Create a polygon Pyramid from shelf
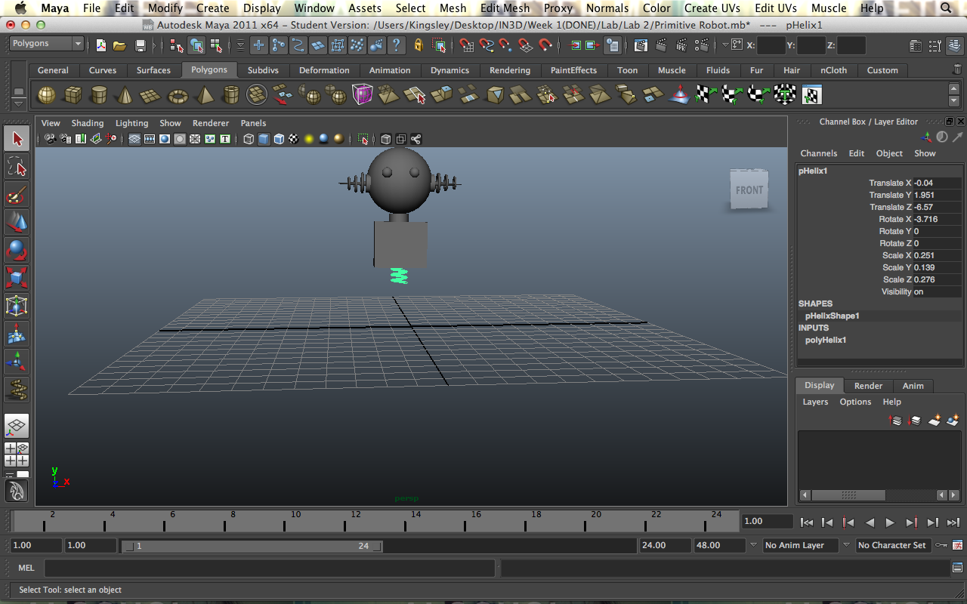This screenshot has height=604, width=967. click(205, 95)
